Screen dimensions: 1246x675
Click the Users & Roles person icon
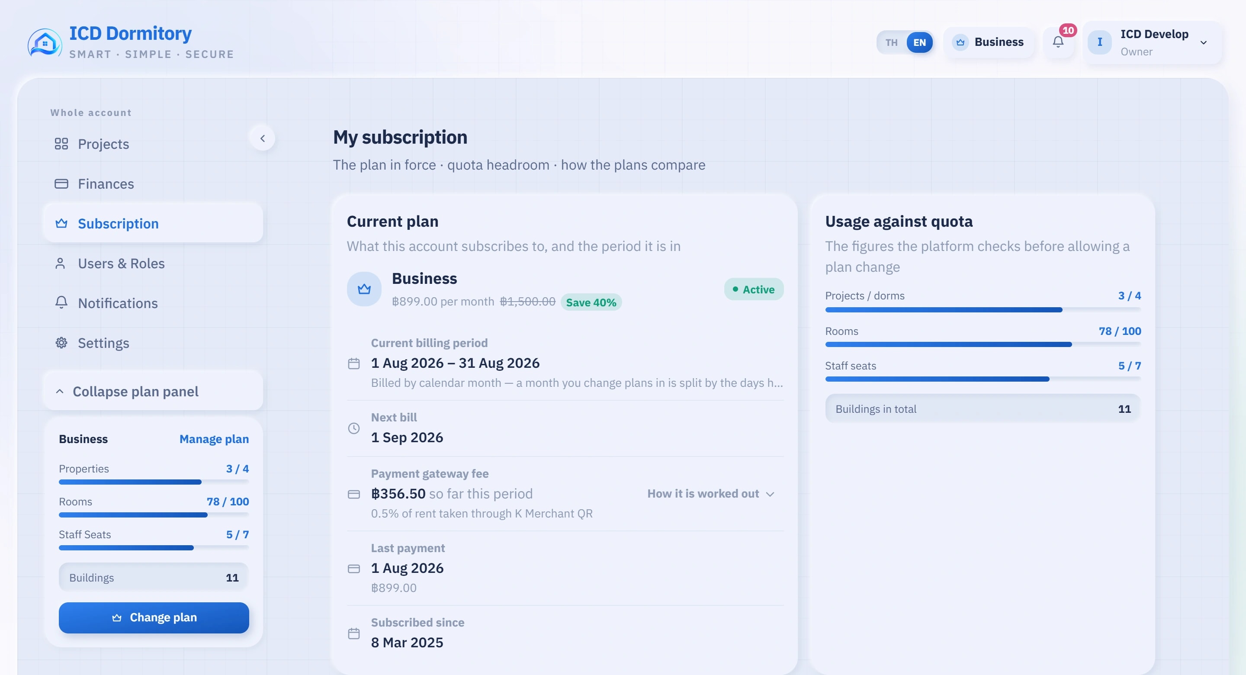61,263
